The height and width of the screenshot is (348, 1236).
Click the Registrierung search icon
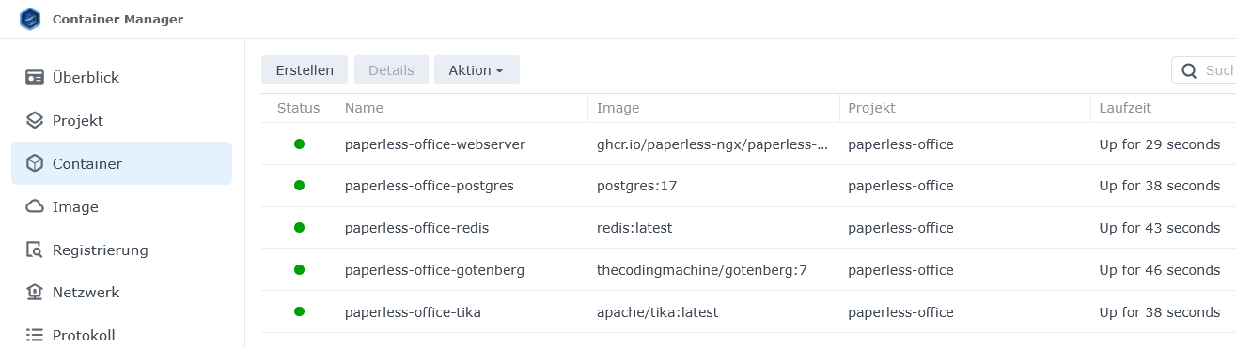(35, 250)
